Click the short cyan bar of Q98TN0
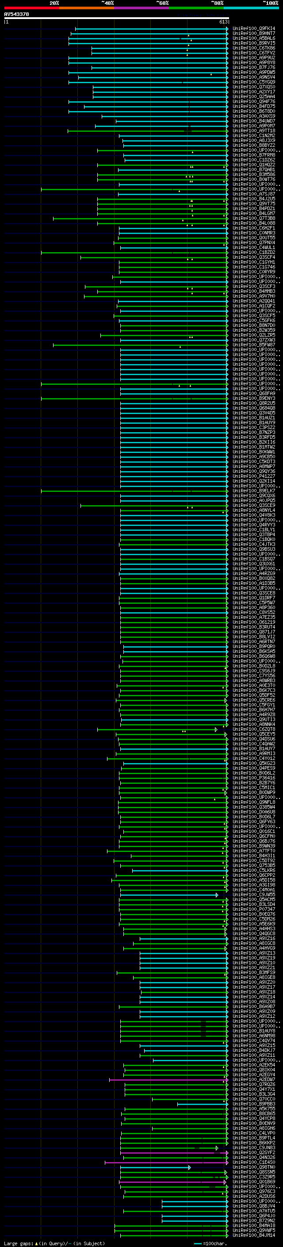Image resolution: width=283 pixels, height=1247 pixels. click(155, 1167)
